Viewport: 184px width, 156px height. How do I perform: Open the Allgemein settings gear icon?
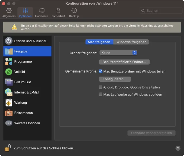[9, 11]
